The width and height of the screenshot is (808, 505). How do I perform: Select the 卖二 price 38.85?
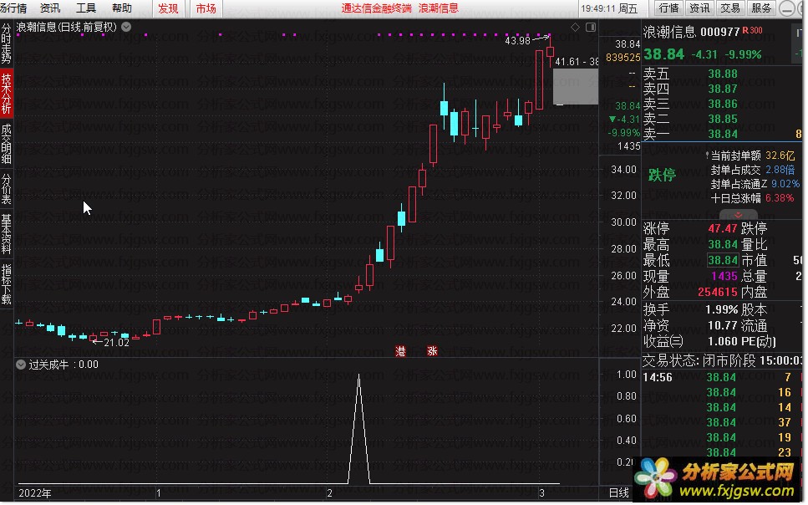click(723, 119)
